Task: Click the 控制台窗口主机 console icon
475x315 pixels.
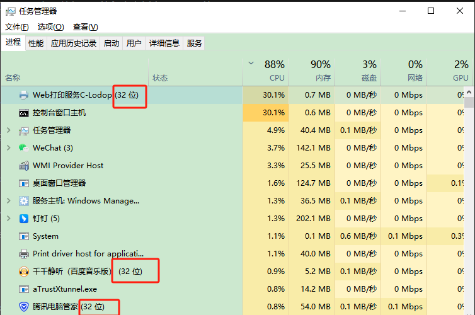Action: point(24,113)
